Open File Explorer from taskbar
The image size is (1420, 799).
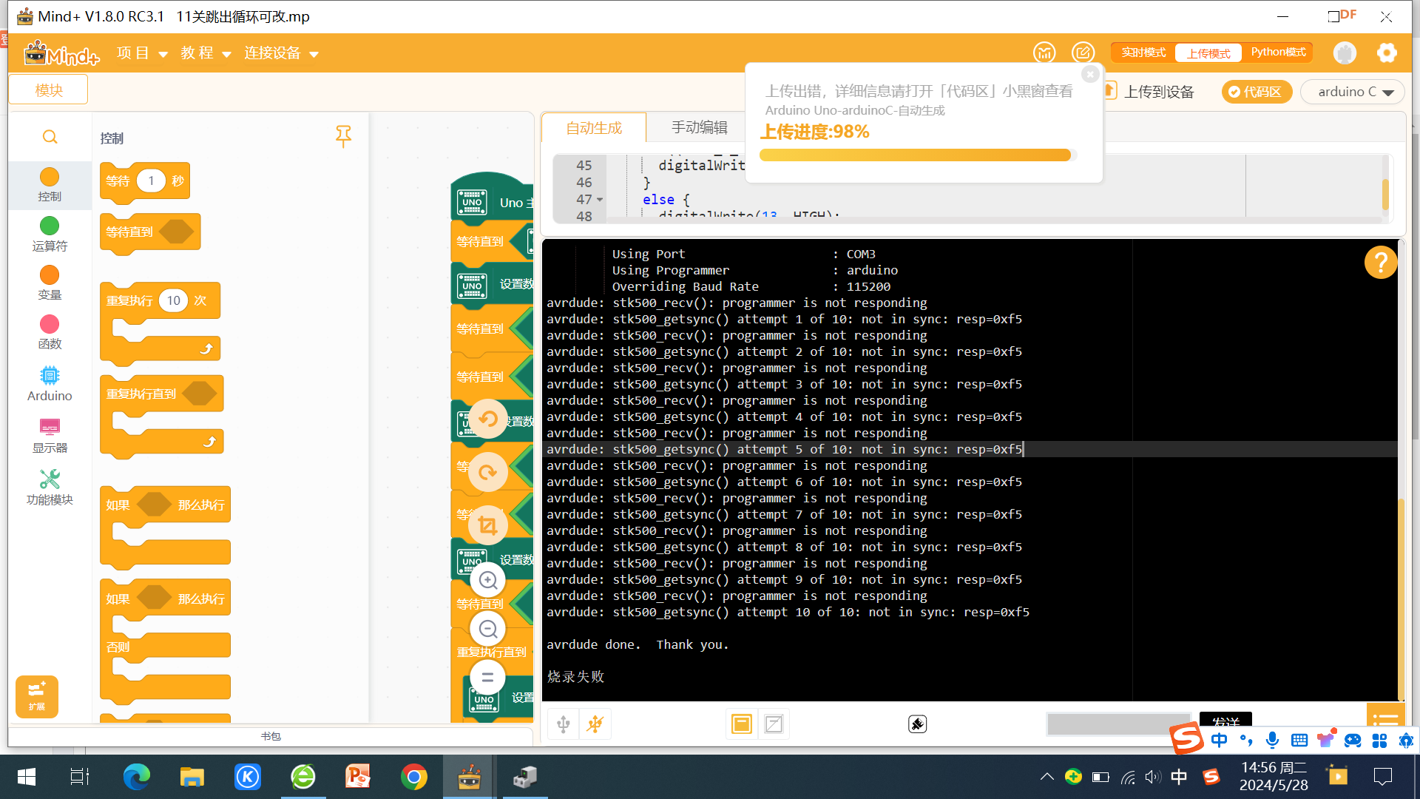[192, 777]
